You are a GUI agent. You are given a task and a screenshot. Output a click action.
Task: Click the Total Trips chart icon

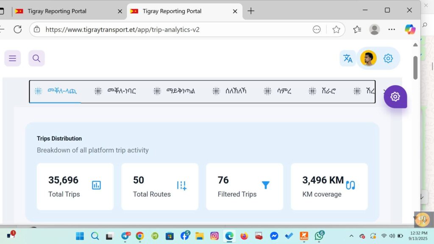(96, 185)
